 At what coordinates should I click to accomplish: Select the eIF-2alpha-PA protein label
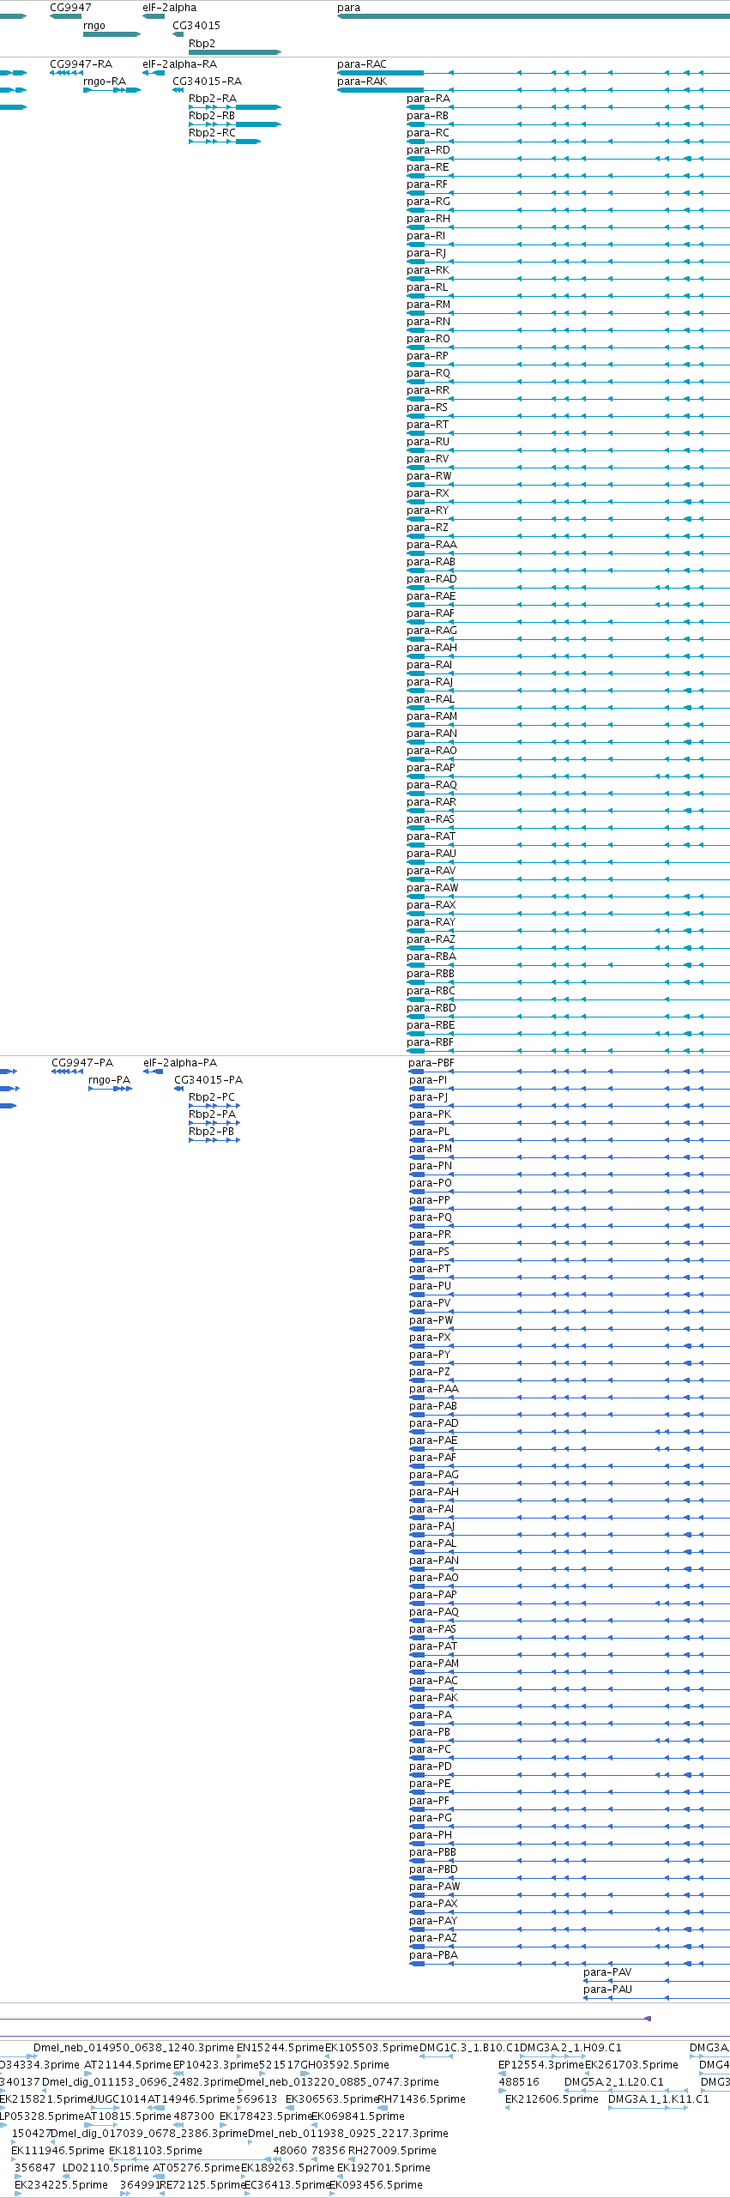[180, 1063]
